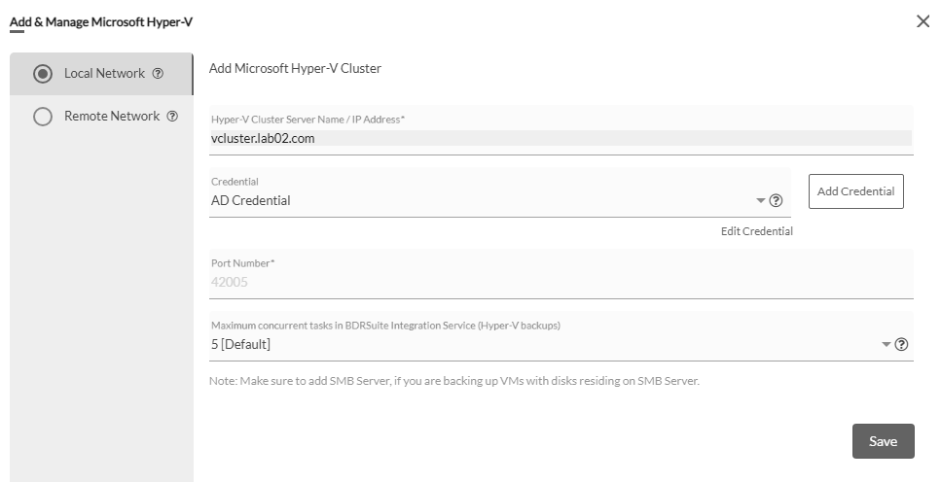The height and width of the screenshot is (482, 941).
Task: Click the Local Network tab label
Action: (x=104, y=74)
